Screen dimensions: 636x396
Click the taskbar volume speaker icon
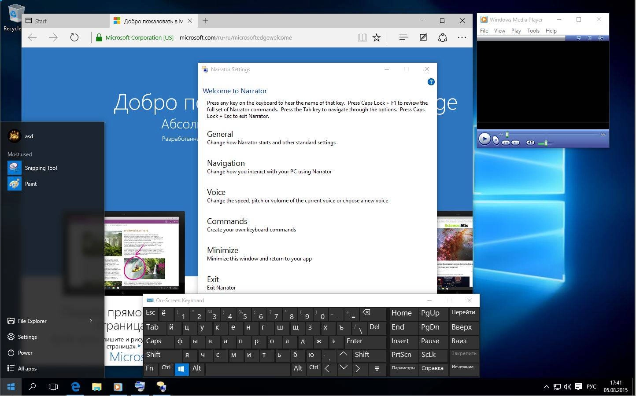(567, 387)
